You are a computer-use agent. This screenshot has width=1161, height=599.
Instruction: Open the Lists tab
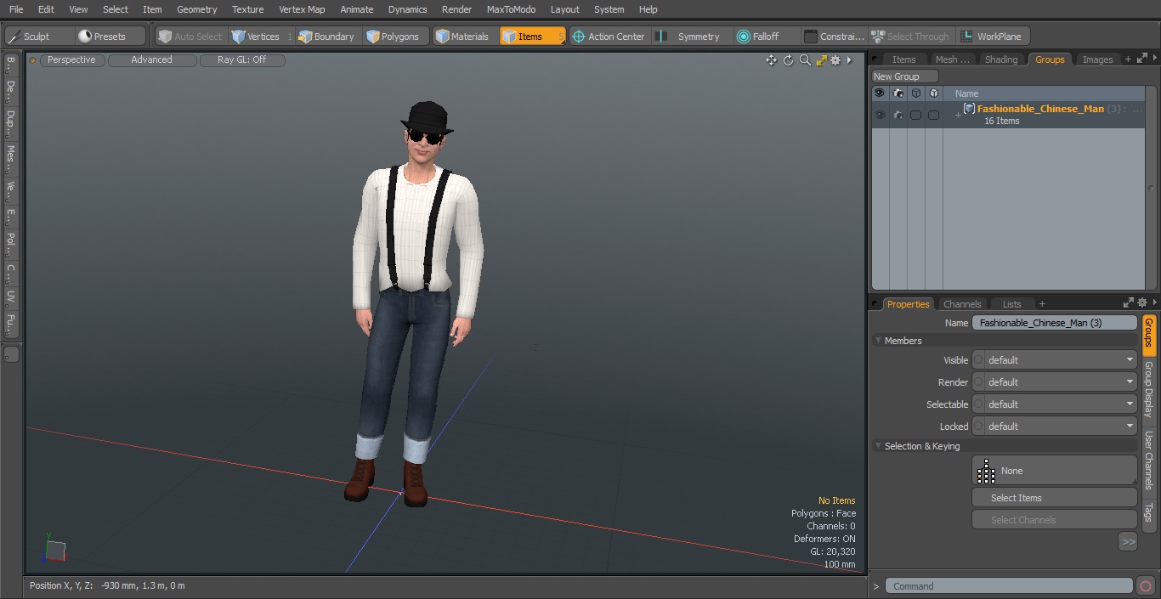coord(1011,304)
